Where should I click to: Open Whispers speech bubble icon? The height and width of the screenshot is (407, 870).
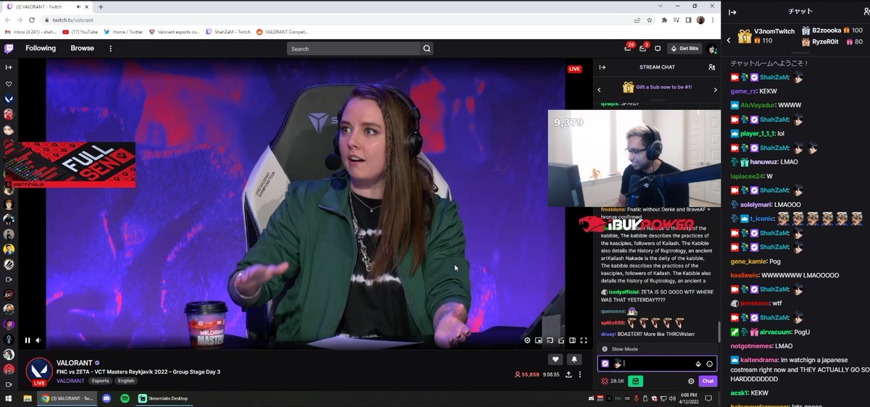[658, 49]
